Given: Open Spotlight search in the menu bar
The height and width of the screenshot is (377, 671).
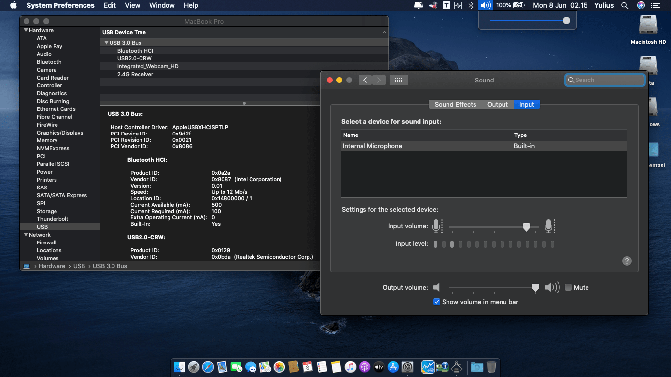Looking at the screenshot, I should [625, 5].
